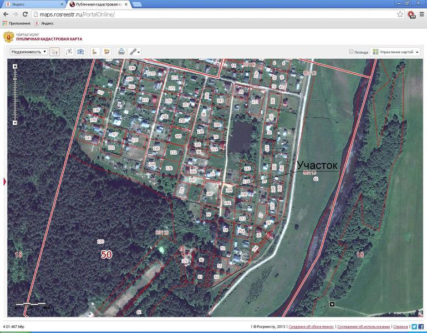The height and width of the screenshot is (333, 427).
Task: Enable the Легенда checkbox
Action: coord(352,52)
